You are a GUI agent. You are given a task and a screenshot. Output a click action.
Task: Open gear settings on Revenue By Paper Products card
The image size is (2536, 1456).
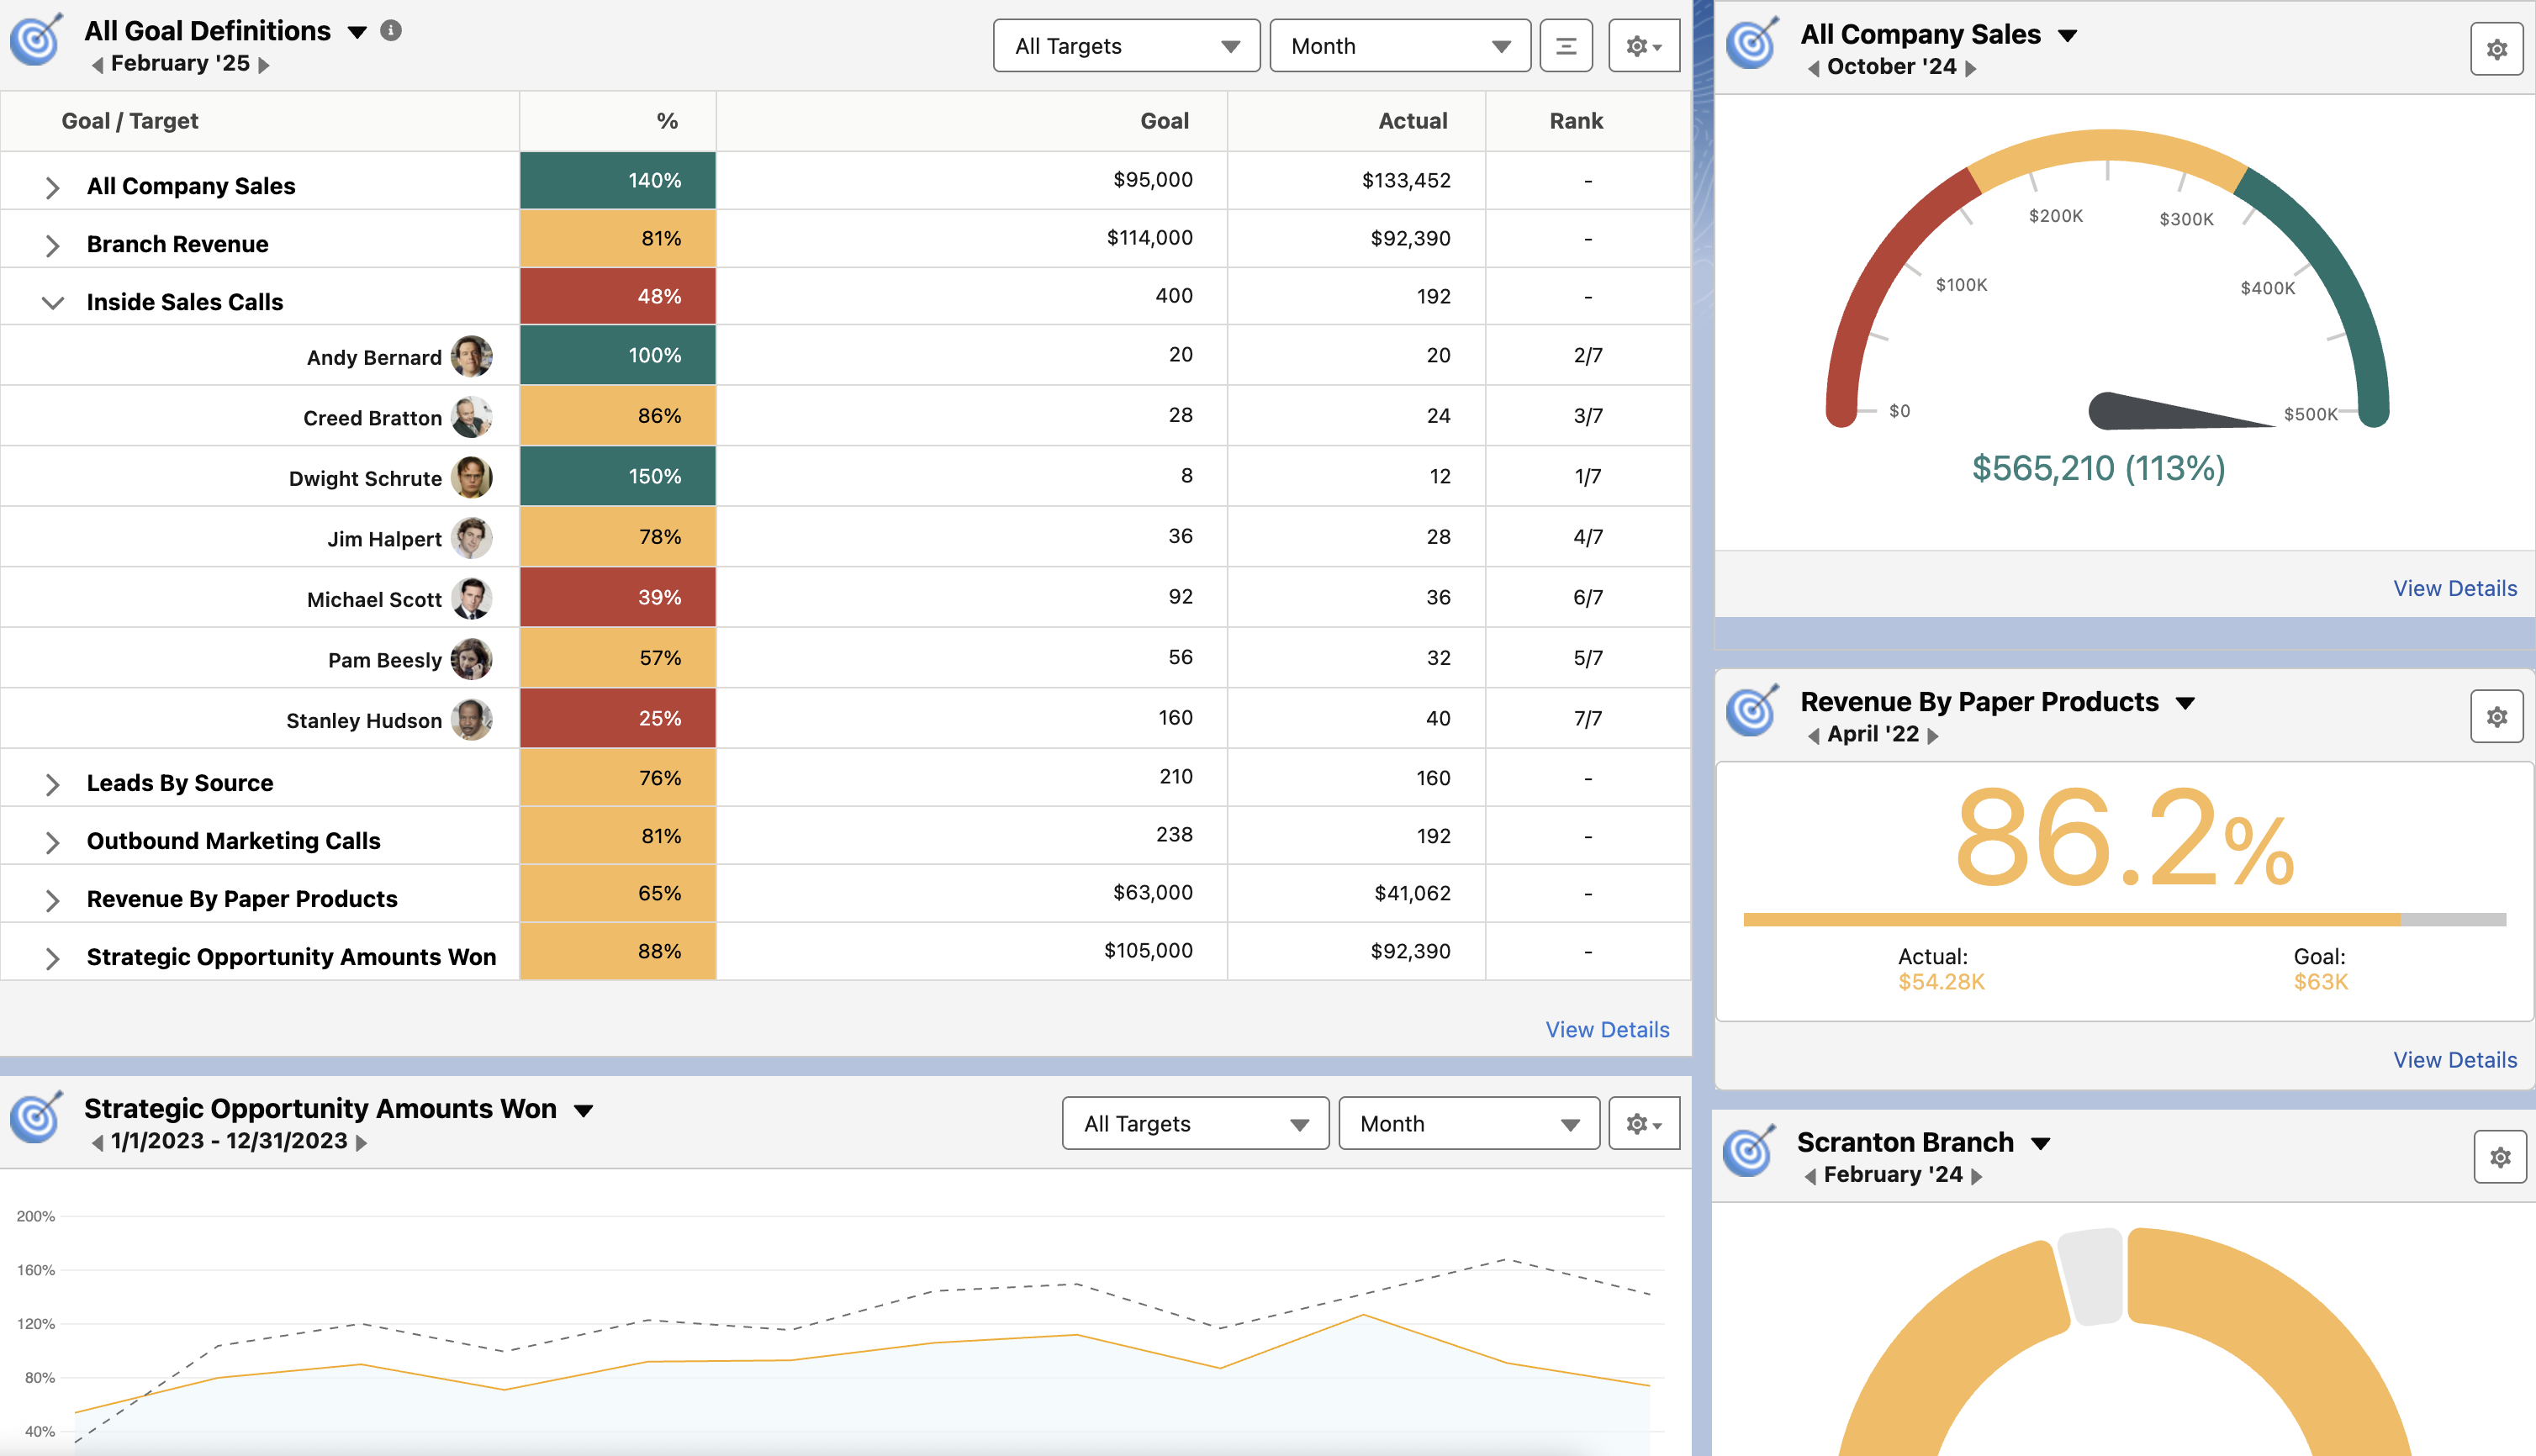tap(2496, 717)
